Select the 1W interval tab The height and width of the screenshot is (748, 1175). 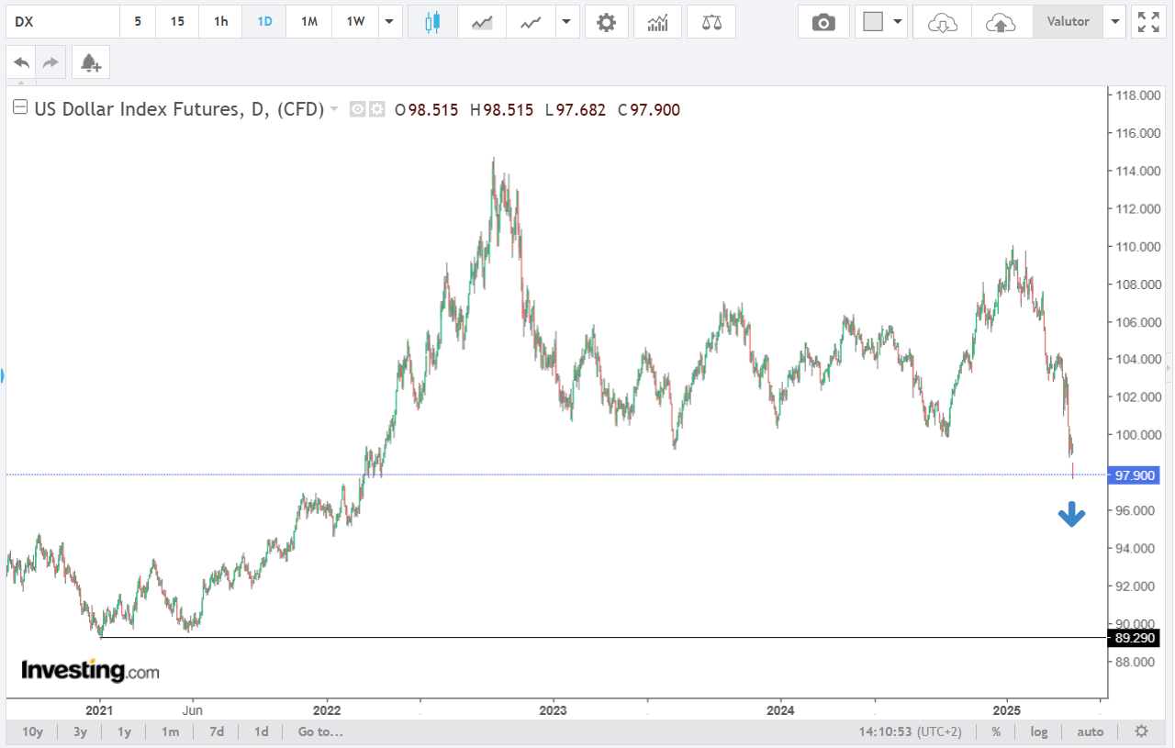355,22
